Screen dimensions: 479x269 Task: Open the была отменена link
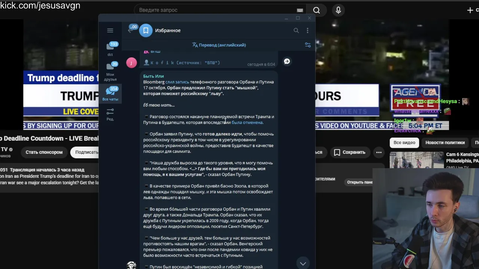[x=247, y=123]
